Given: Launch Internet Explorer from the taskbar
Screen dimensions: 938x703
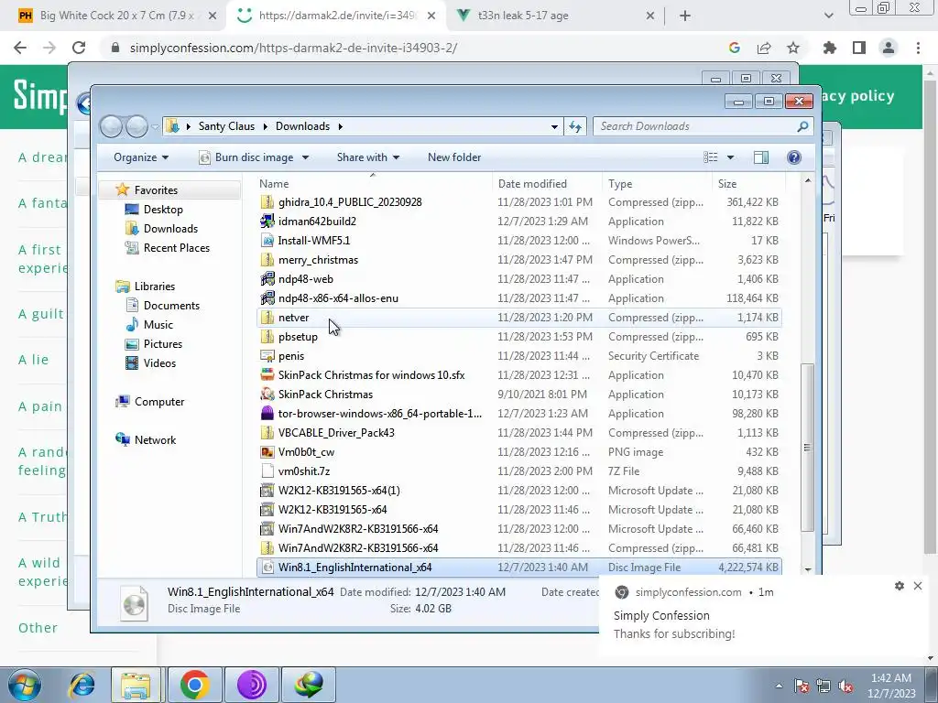Looking at the screenshot, I should [82, 685].
